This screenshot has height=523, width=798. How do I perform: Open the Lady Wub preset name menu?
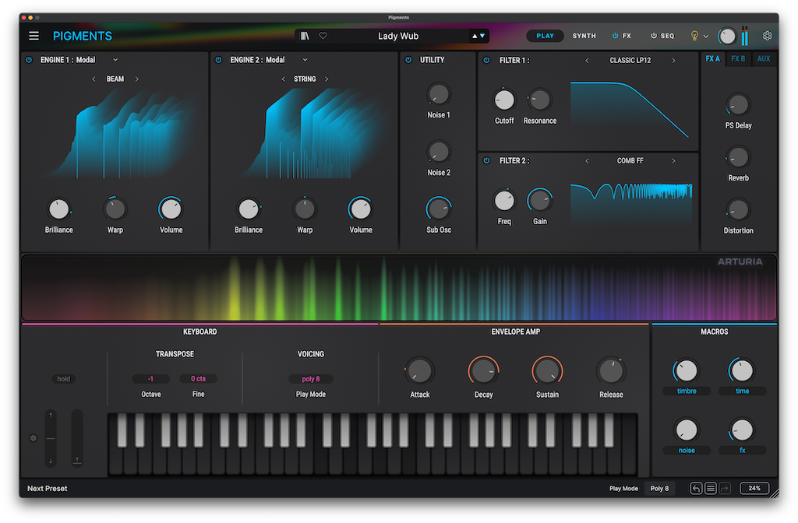click(x=398, y=36)
